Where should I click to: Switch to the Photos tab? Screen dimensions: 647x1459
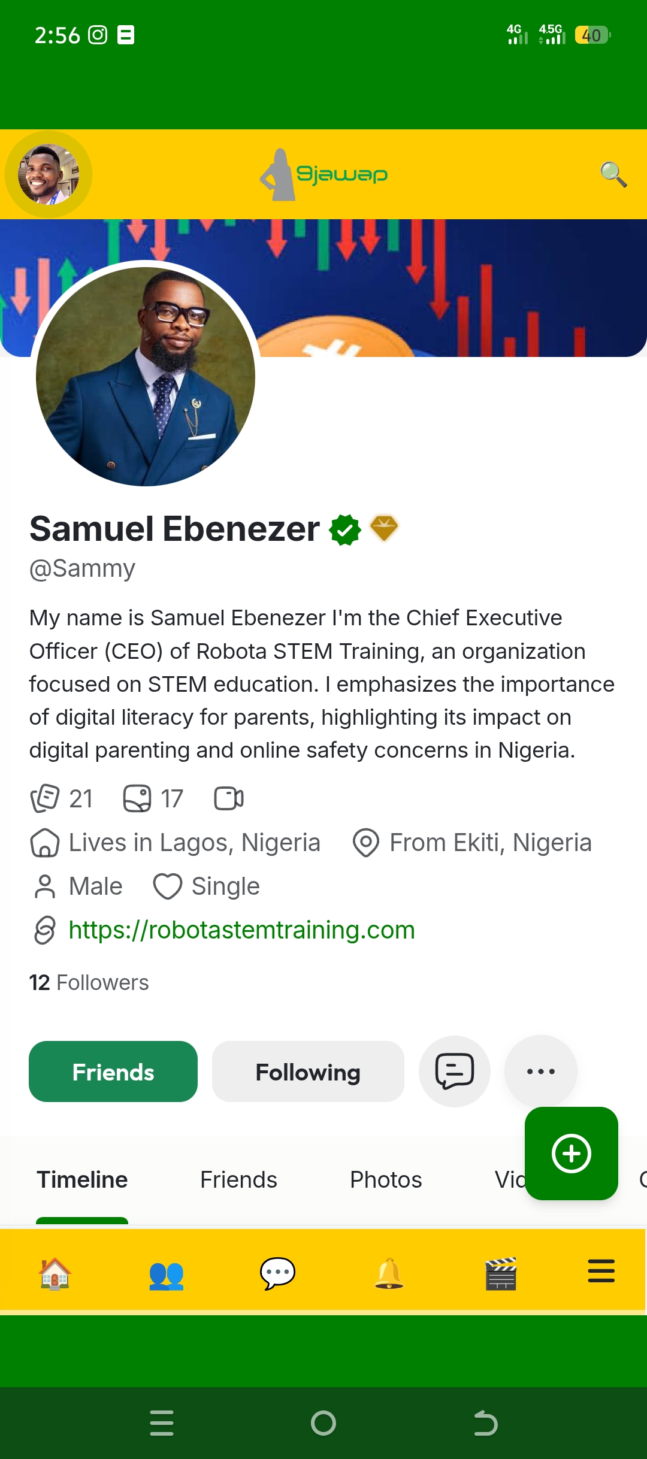[386, 1179]
